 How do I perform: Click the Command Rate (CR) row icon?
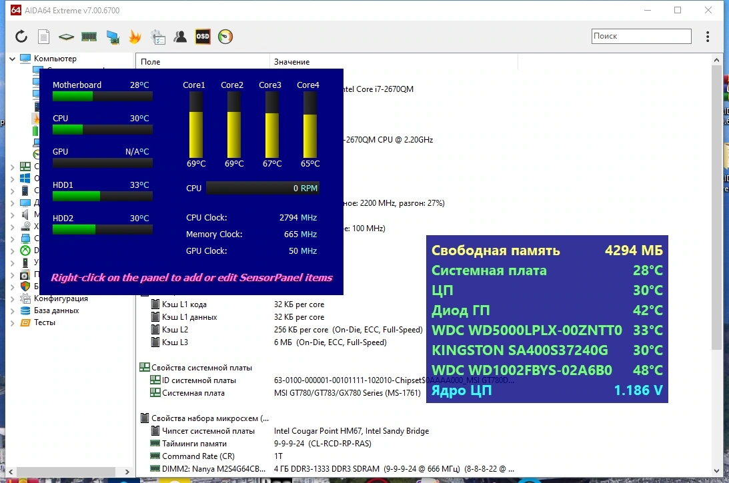[155, 456]
